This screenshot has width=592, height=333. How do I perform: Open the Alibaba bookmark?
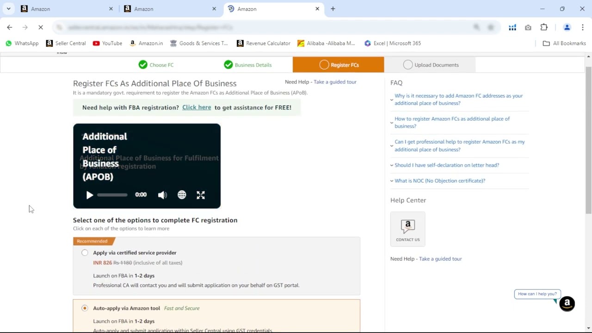tap(326, 43)
